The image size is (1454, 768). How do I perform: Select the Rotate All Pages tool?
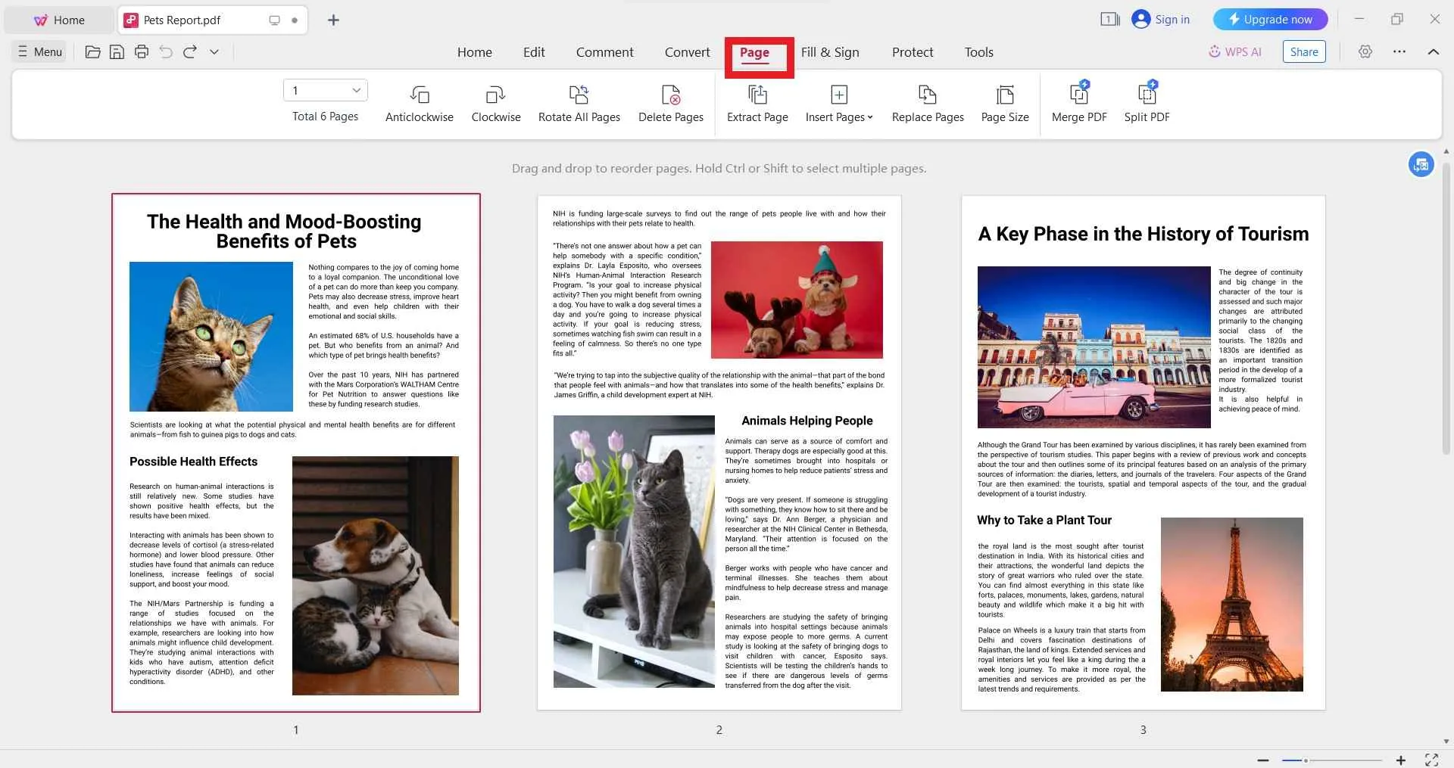pos(579,103)
